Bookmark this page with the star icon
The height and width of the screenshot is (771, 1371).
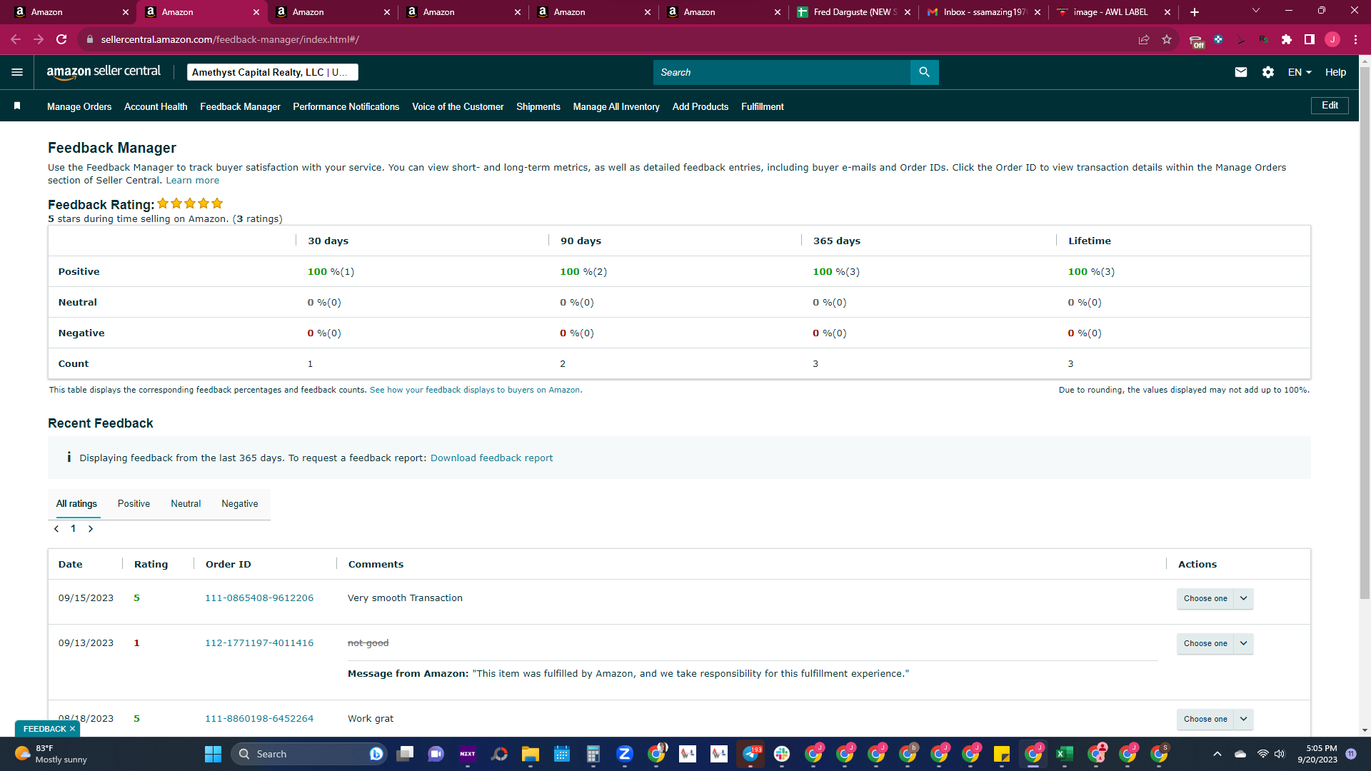1167,39
